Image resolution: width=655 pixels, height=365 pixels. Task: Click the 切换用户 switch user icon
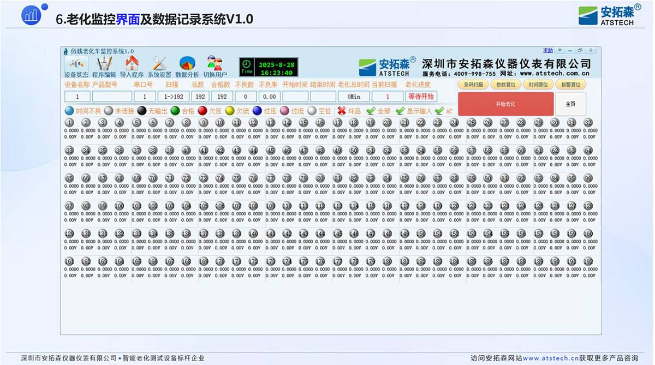215,67
